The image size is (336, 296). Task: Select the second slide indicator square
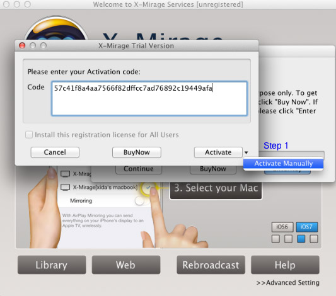tap(288, 239)
